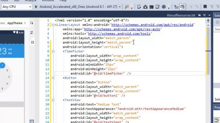Collapse the TextView element on line 19
Viewport: 220px width, 123px height.
pos(53,100)
